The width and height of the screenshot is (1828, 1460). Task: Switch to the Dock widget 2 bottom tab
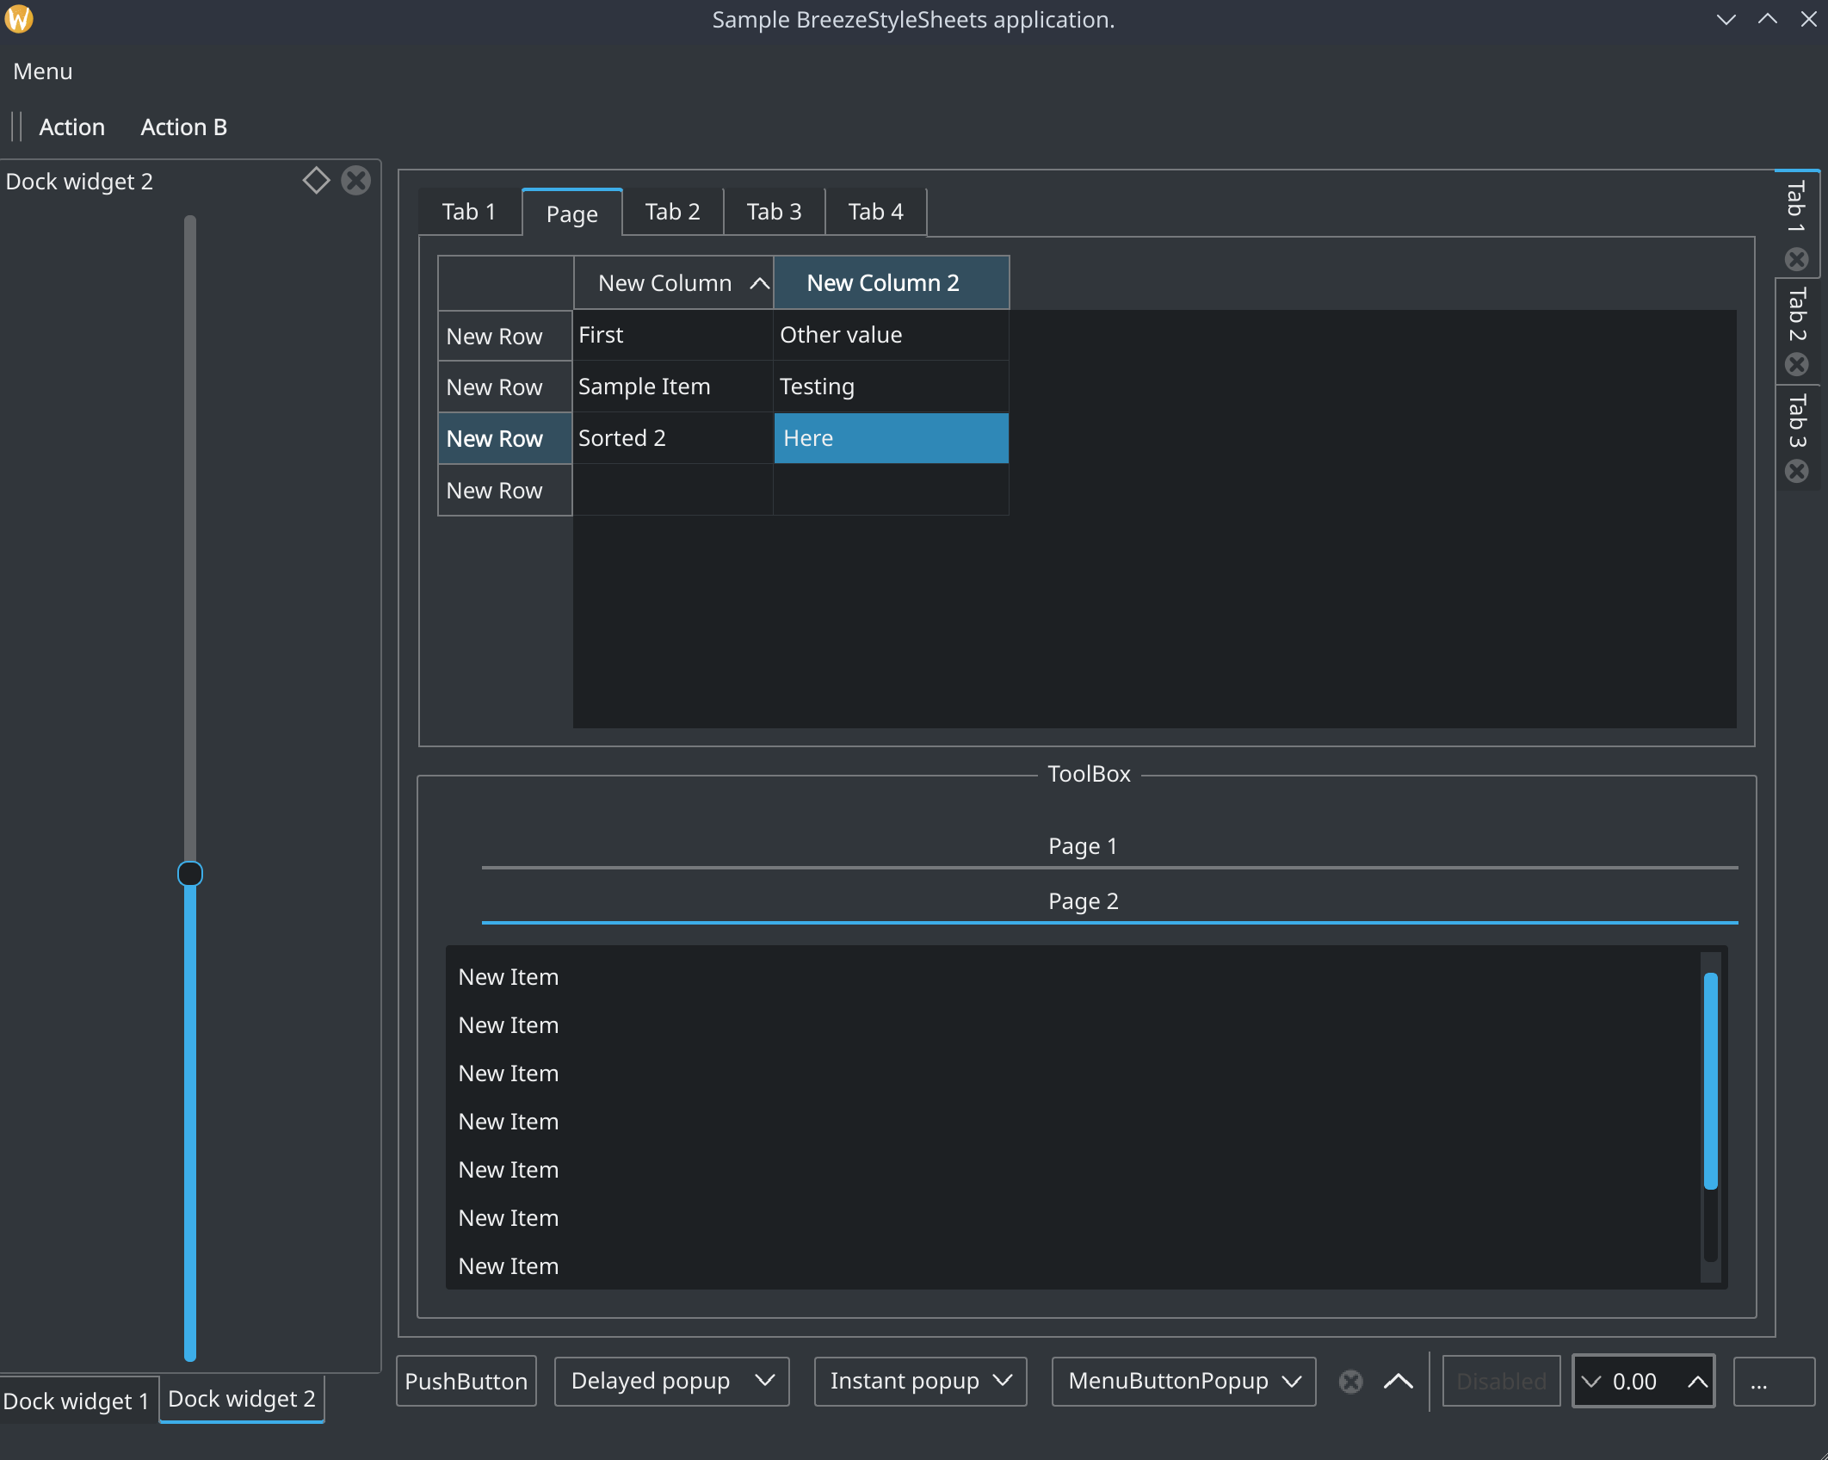click(242, 1399)
